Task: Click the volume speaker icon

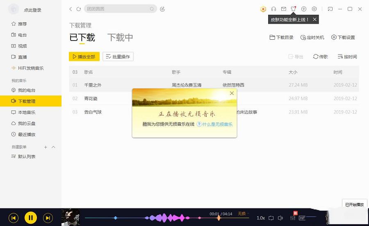Action: click(x=280, y=218)
